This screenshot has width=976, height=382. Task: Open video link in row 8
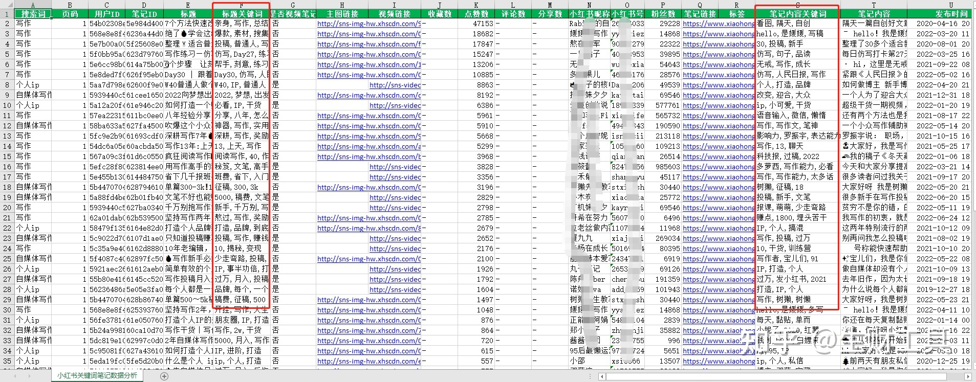pos(395,85)
